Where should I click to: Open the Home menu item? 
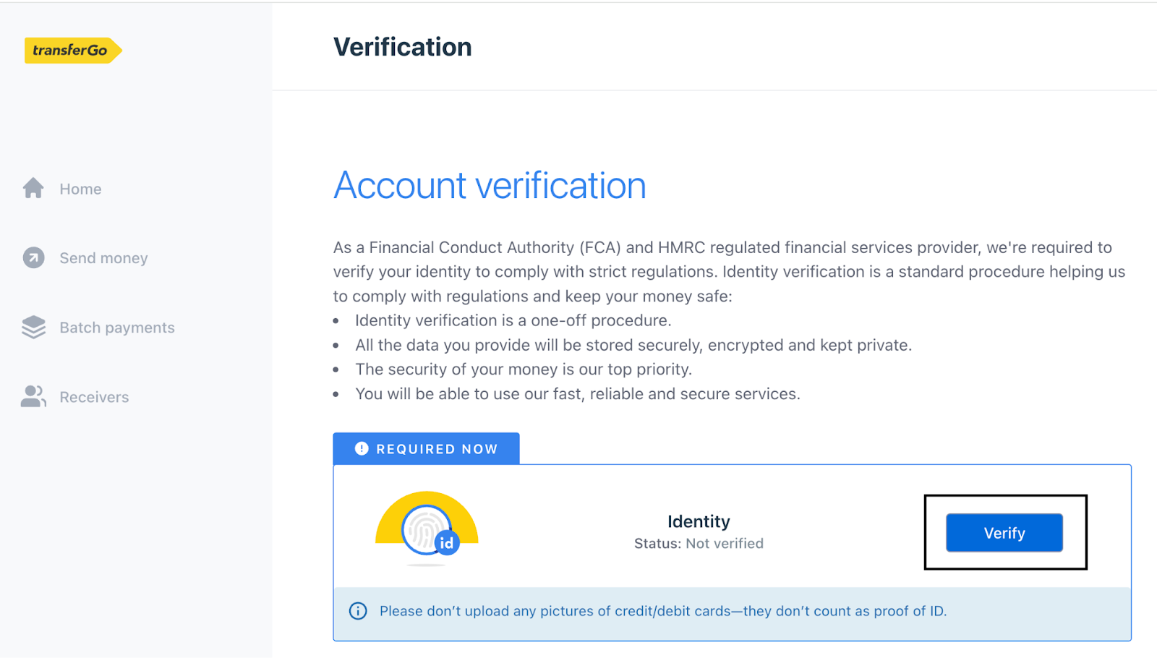tap(80, 188)
